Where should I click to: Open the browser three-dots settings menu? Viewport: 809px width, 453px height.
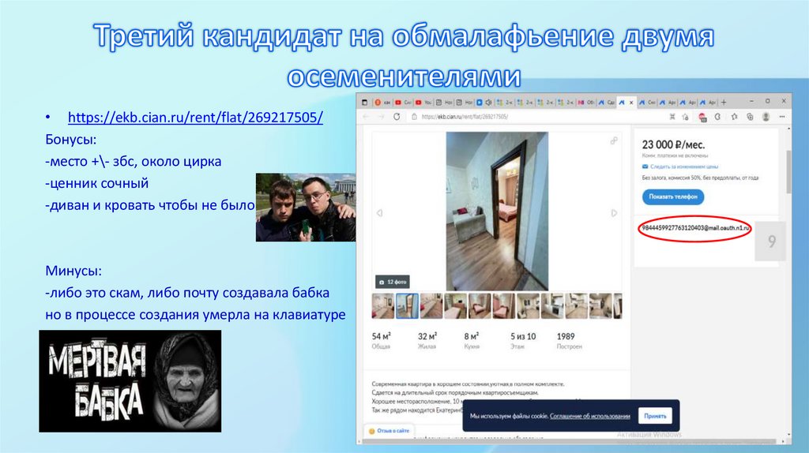pos(782,117)
